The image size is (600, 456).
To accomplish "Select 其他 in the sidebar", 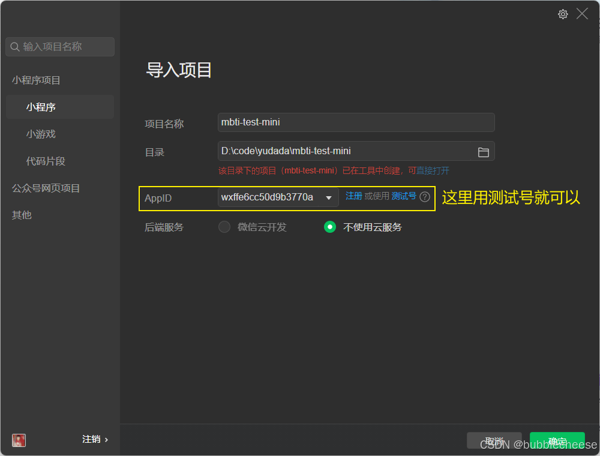I will (x=22, y=215).
